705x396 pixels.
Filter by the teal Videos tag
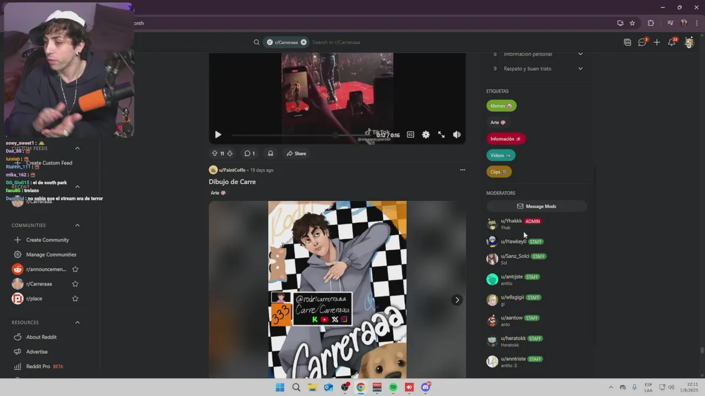pyautogui.click(x=501, y=156)
